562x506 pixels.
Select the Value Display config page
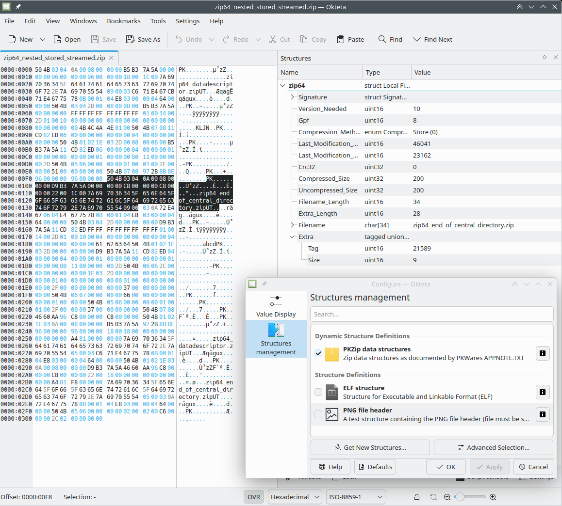click(276, 306)
